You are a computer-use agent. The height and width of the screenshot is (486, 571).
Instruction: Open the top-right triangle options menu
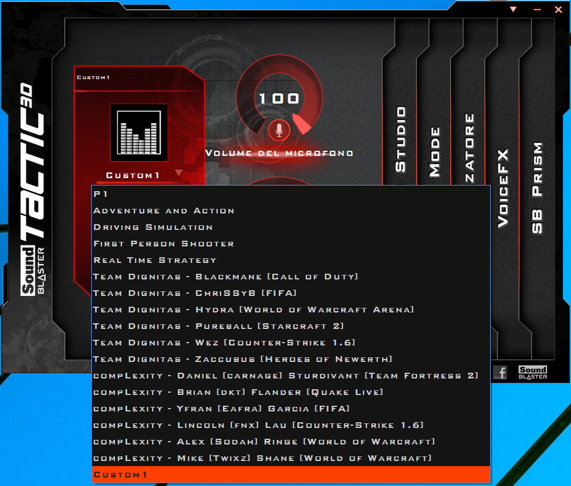pyautogui.click(x=513, y=9)
